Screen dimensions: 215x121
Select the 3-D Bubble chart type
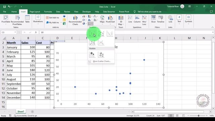(101, 54)
